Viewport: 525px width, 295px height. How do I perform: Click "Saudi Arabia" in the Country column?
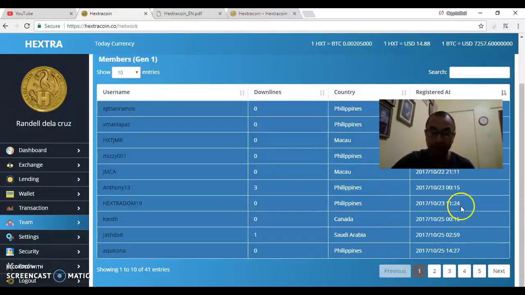click(x=350, y=235)
